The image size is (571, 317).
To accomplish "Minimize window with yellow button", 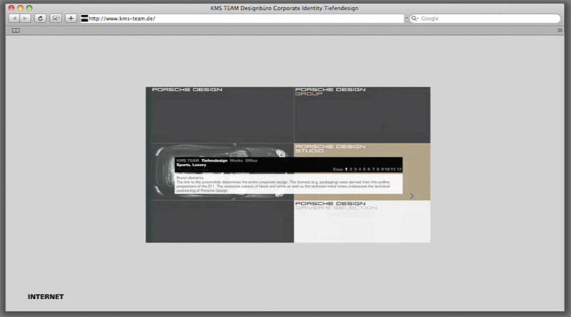I will point(21,8).
